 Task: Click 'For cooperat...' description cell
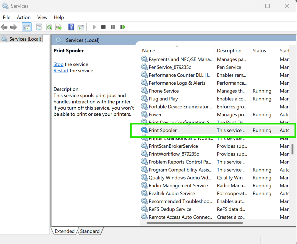[232, 193]
